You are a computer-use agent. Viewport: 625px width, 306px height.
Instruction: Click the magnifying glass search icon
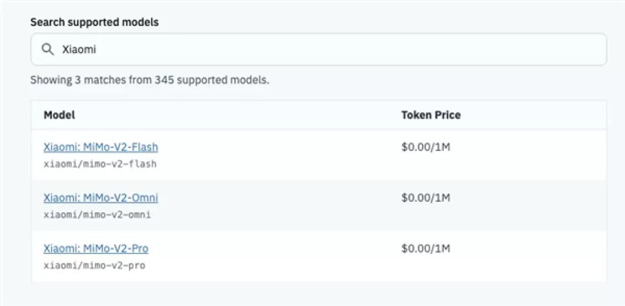[x=48, y=49]
